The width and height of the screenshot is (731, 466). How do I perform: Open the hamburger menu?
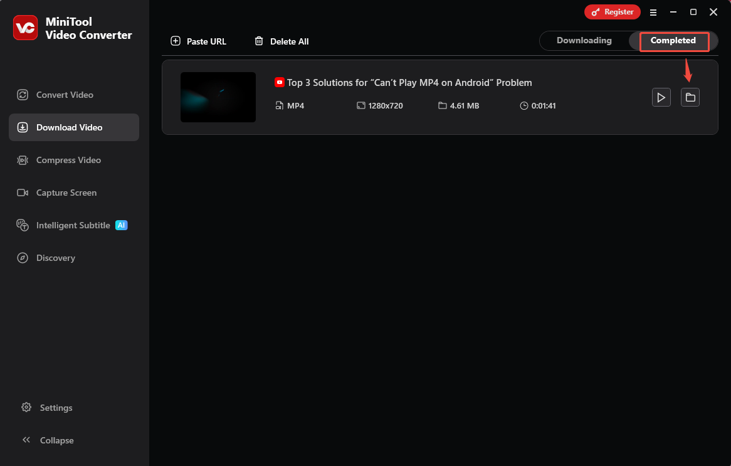653,12
